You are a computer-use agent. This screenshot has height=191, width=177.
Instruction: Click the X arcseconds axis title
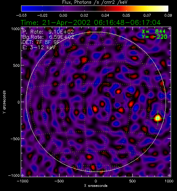96,186
